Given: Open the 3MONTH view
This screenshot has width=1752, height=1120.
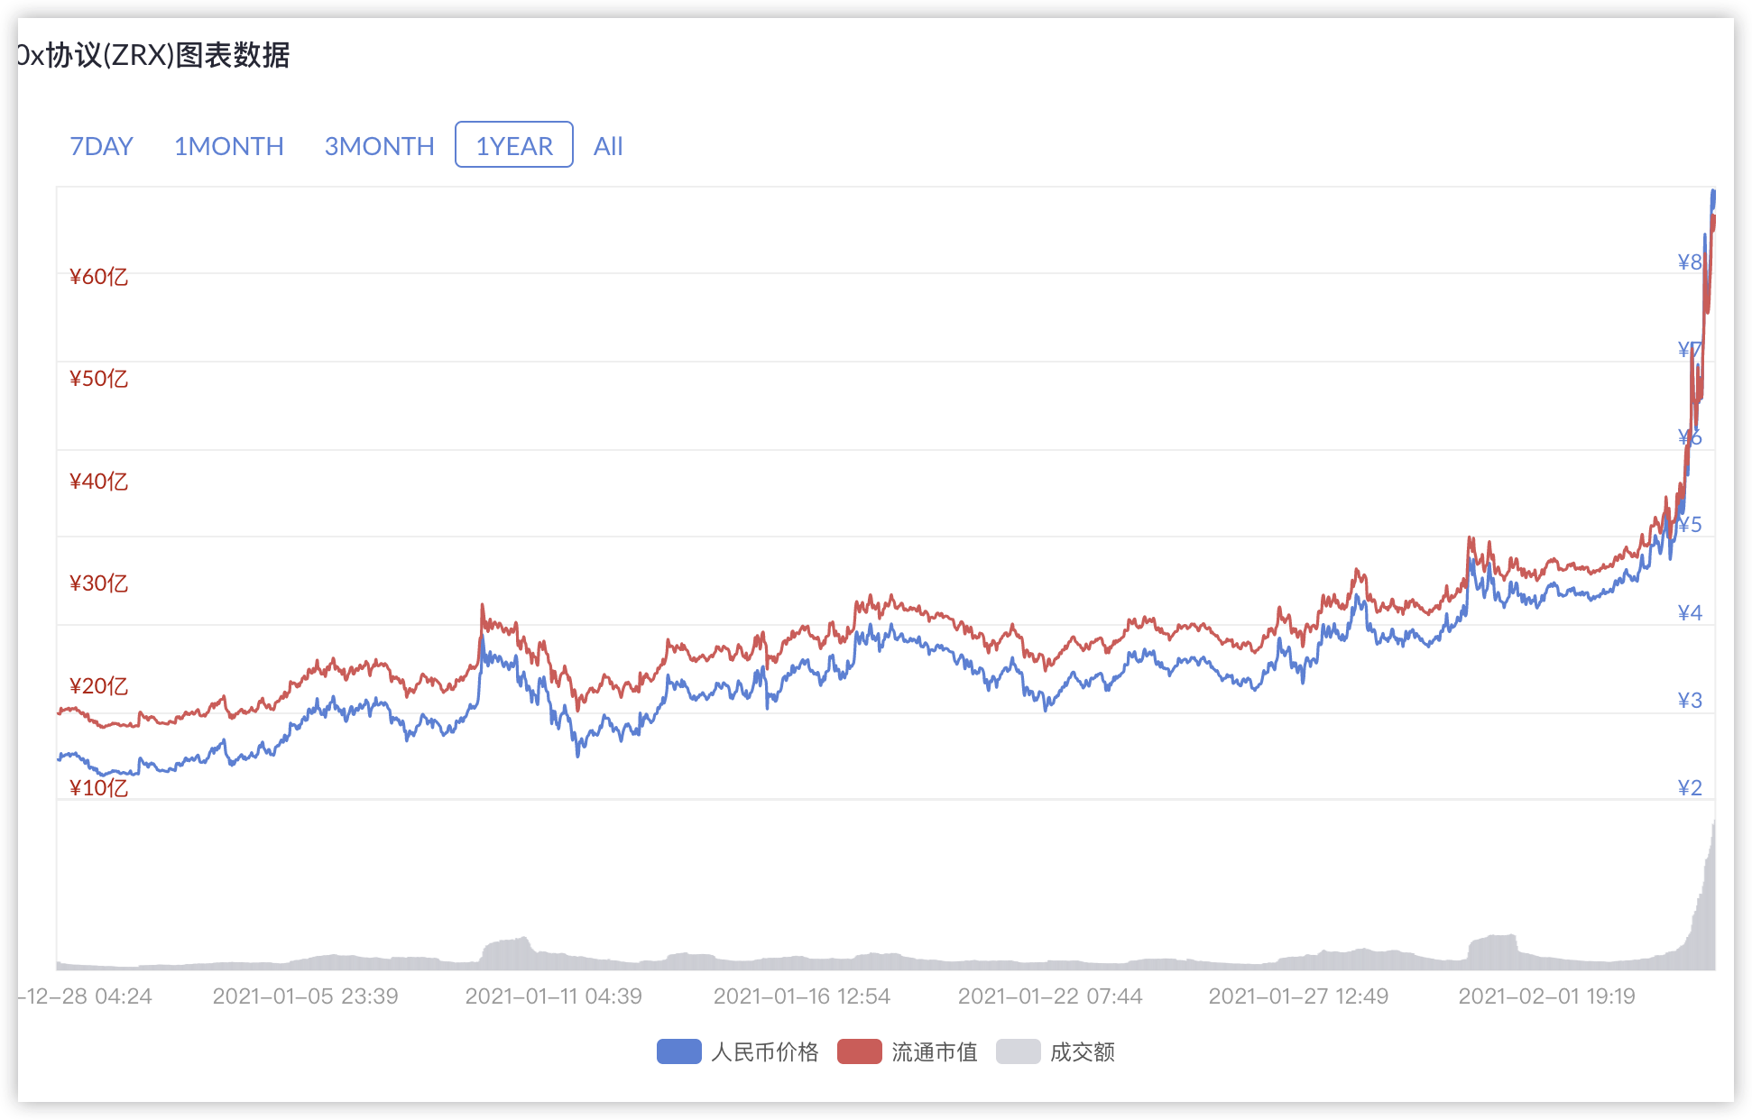Looking at the screenshot, I should (379, 145).
